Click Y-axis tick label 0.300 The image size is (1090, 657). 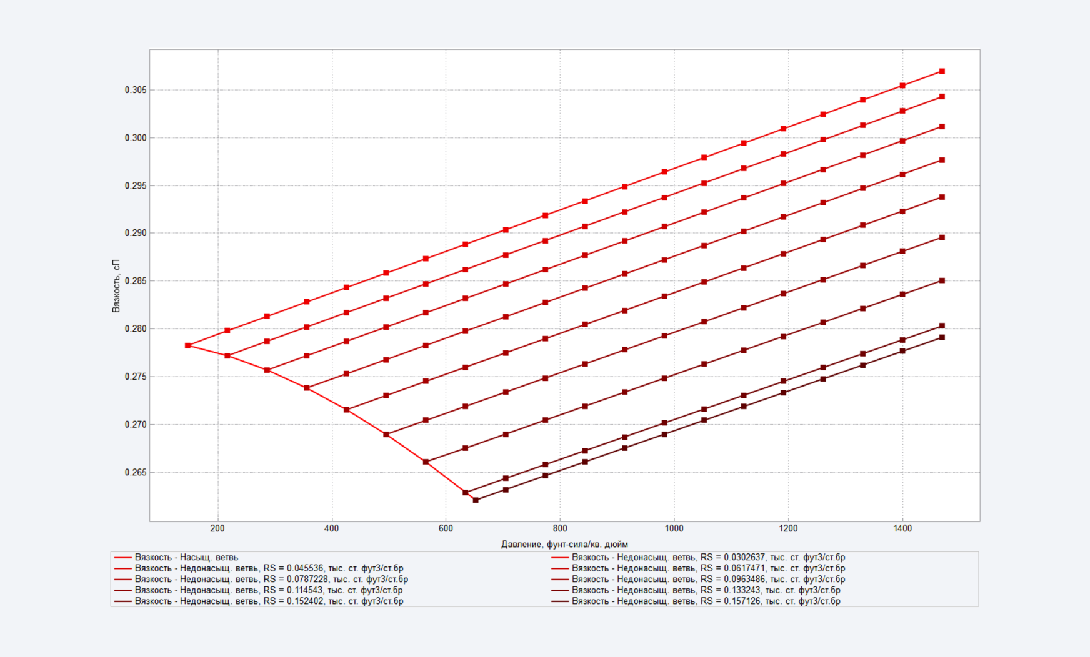(x=136, y=138)
